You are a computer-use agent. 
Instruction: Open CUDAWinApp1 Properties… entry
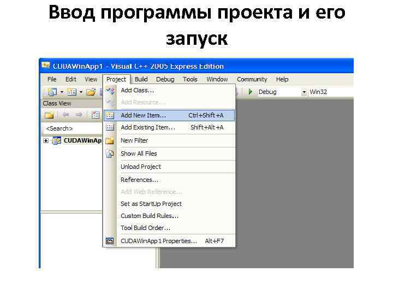[169, 241]
